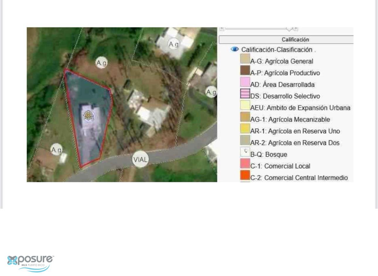Click the C-2 Comercial Central Intermedio swatch

(x=245, y=175)
